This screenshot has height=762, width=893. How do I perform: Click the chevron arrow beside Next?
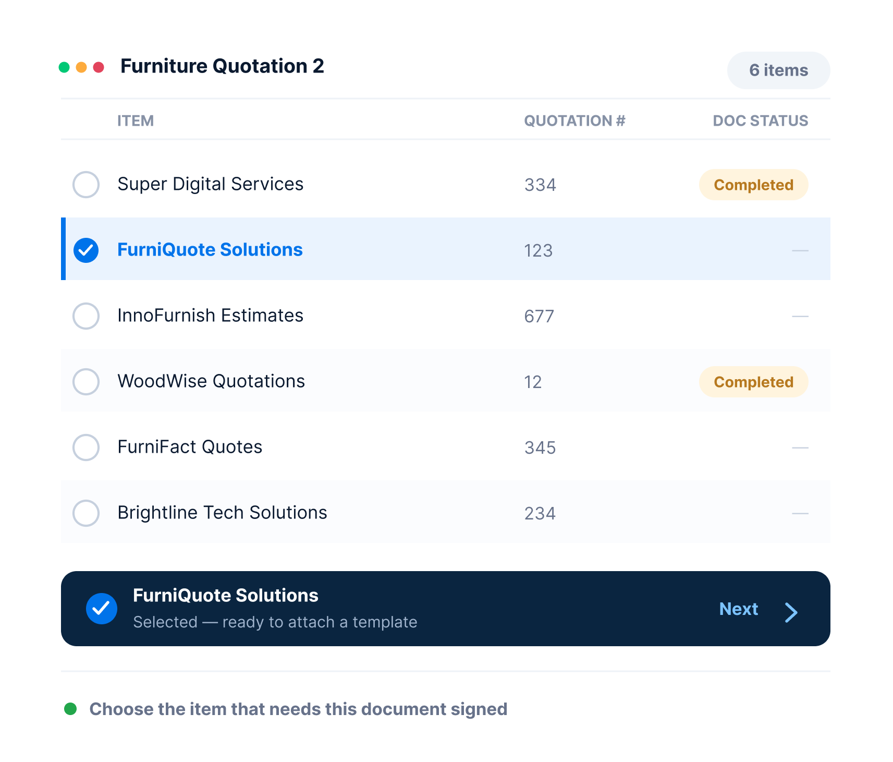(x=791, y=612)
